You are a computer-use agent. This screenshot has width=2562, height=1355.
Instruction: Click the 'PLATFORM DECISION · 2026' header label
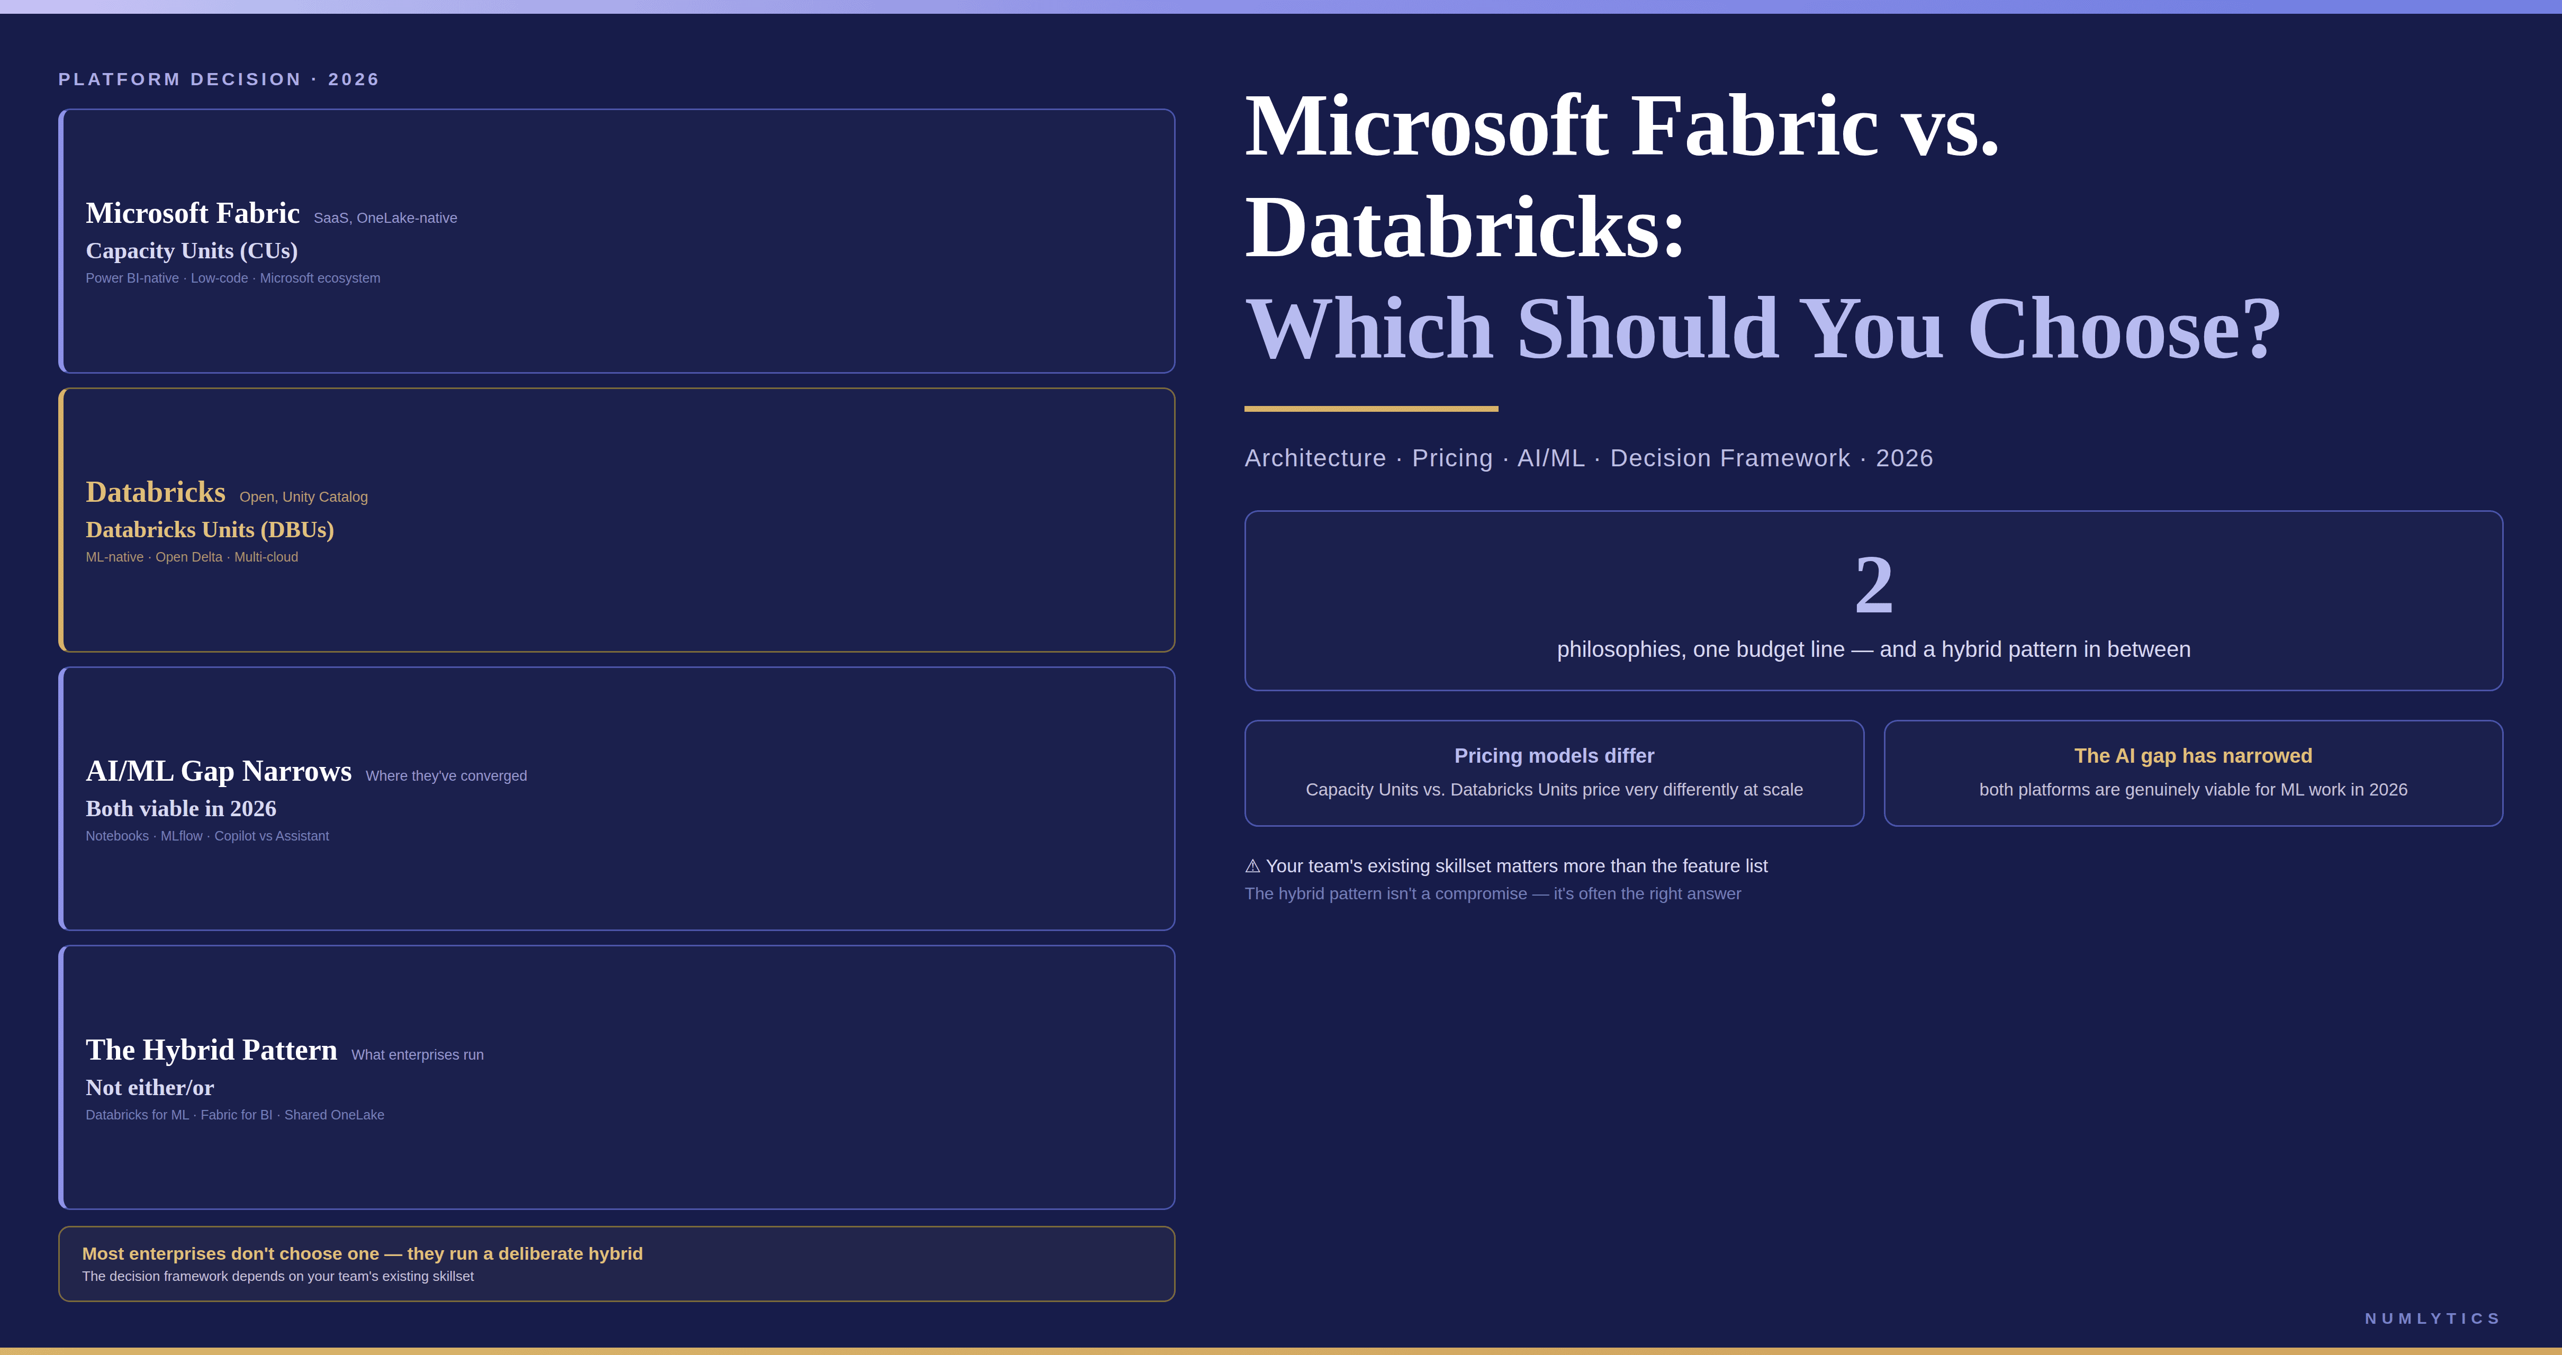[x=219, y=79]
